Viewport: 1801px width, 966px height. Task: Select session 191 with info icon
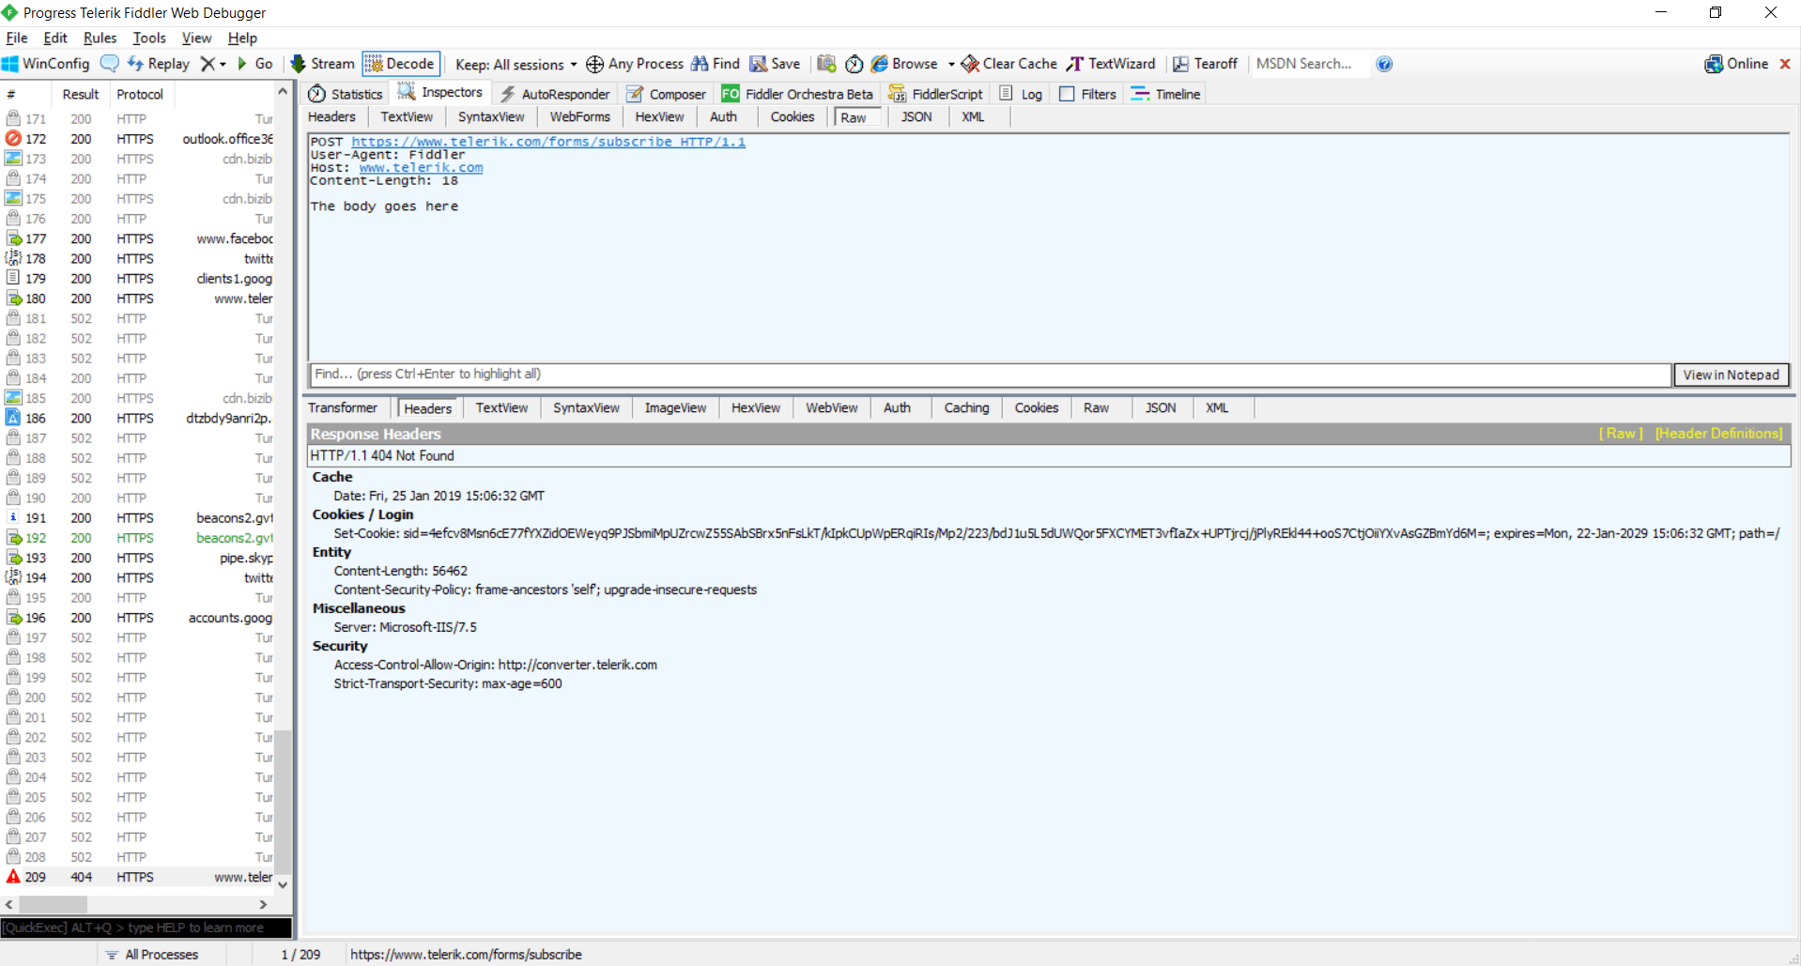pos(138,518)
